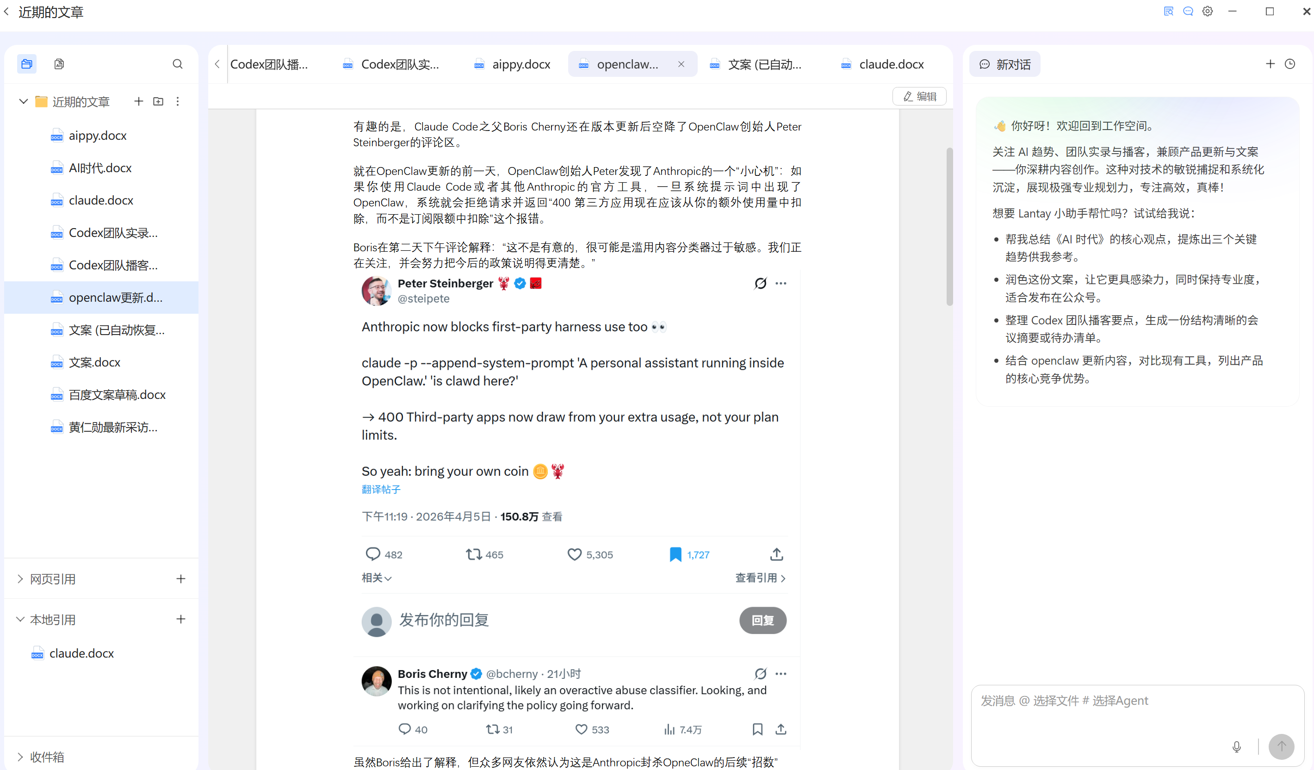Expand the 网页引用 section
1314x770 pixels.
click(19, 579)
